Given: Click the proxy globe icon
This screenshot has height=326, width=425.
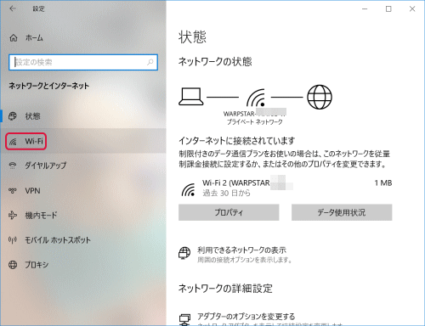Looking at the screenshot, I should (13, 265).
